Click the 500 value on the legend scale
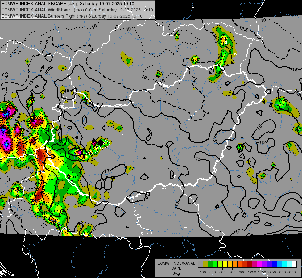 pos(222,272)
